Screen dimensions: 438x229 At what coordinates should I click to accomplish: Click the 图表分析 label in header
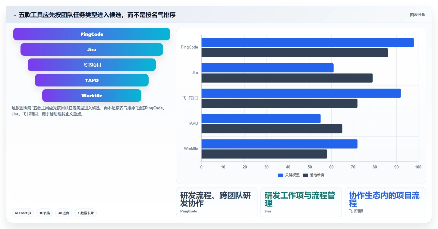tap(418, 14)
